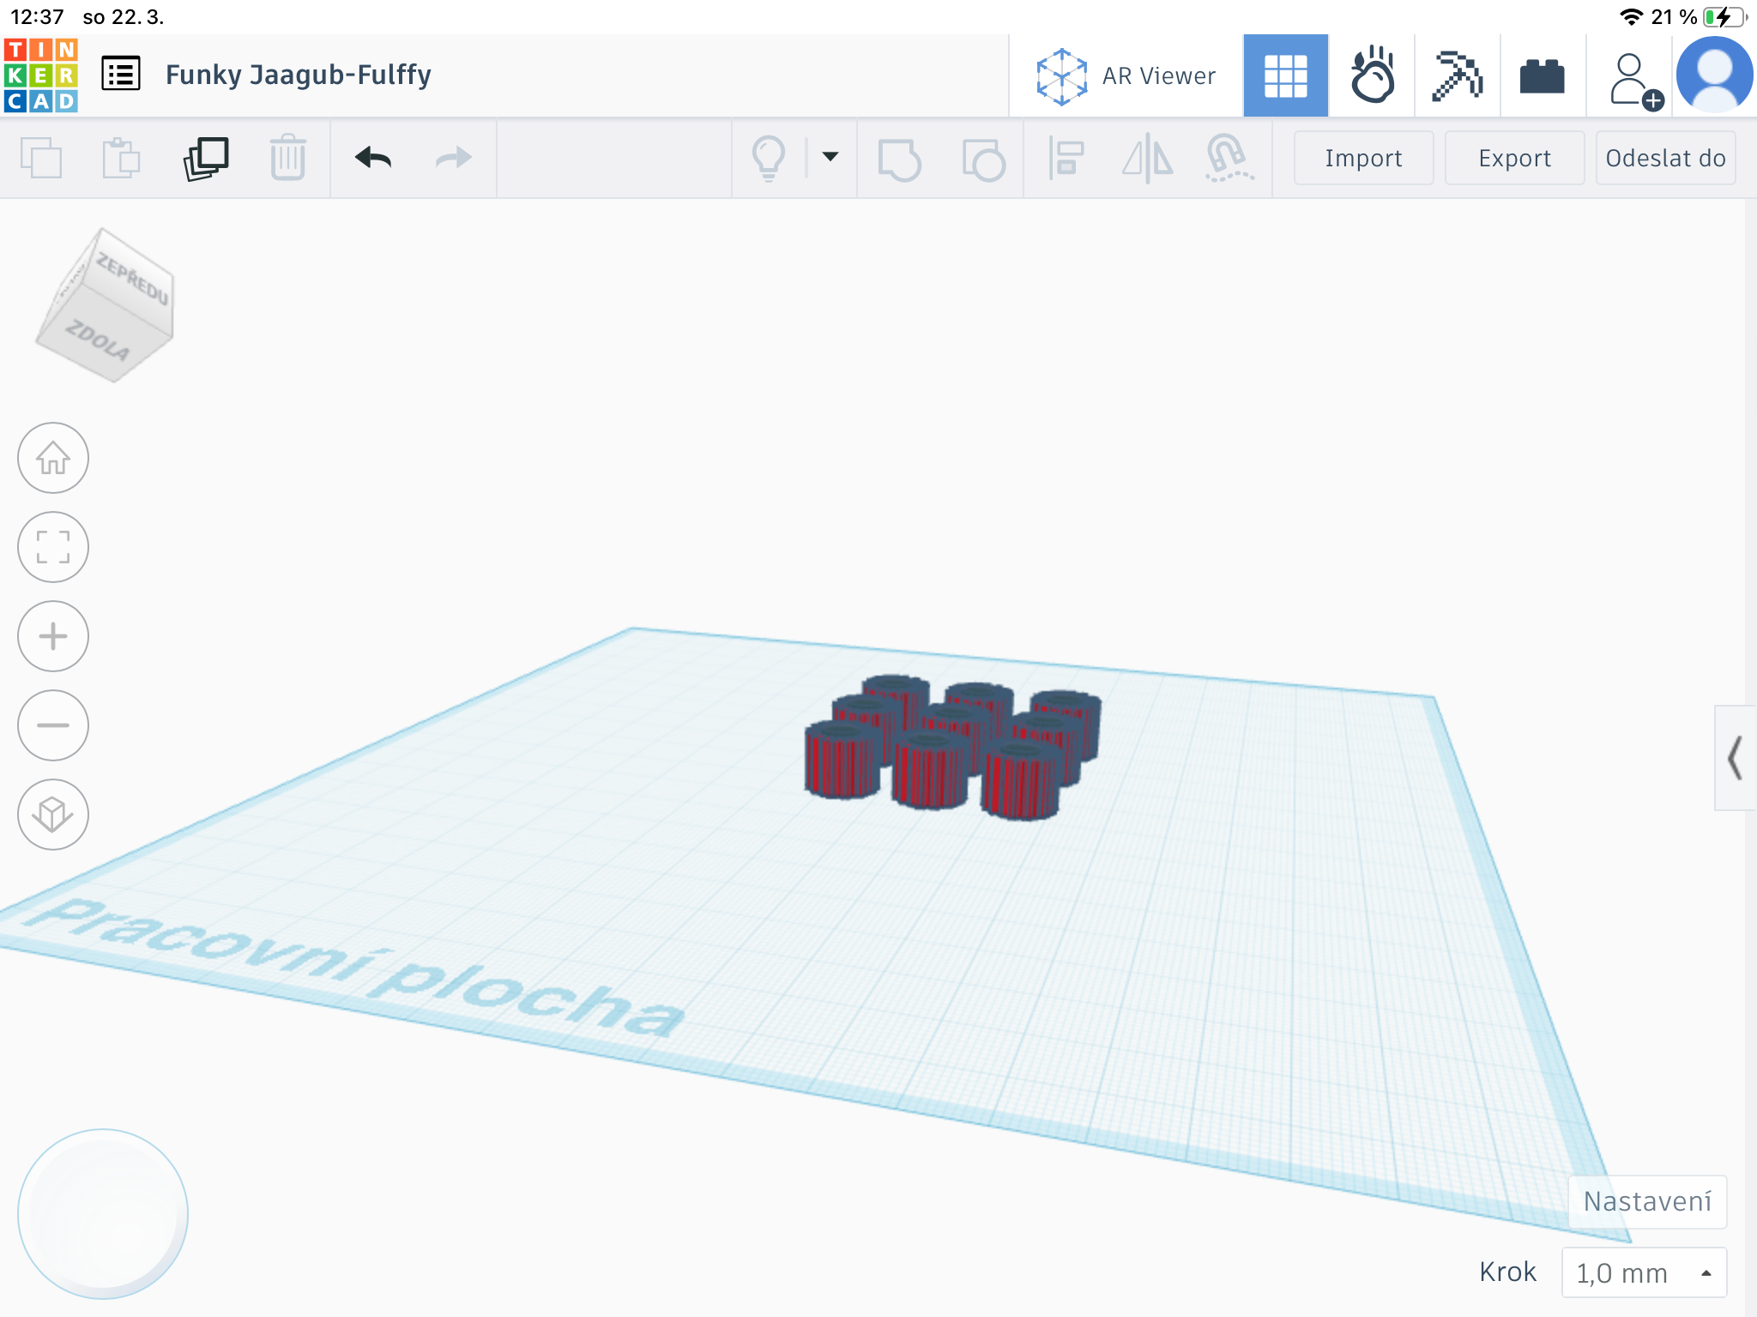Toggle orthographic perspective view
Viewport: 1757px width, 1317px height.
(53, 815)
